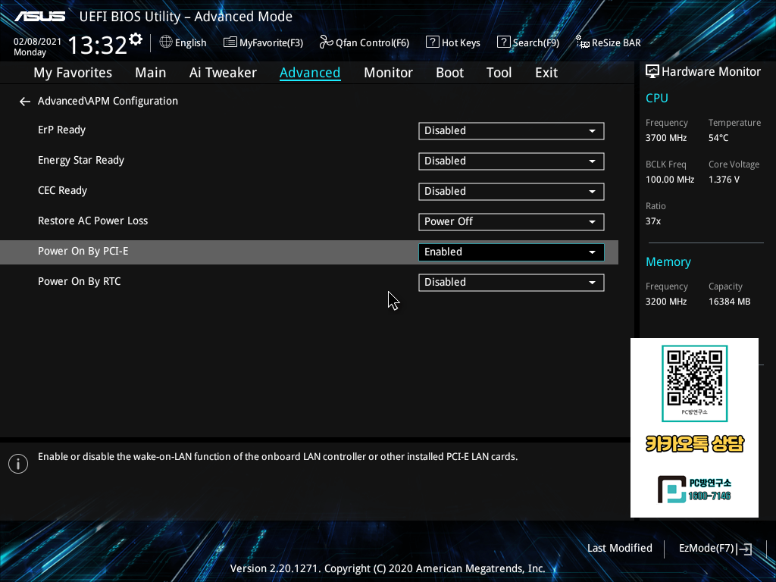Click the EzMode exit arrow icon
776x582 pixels.
pyautogui.click(x=744, y=549)
